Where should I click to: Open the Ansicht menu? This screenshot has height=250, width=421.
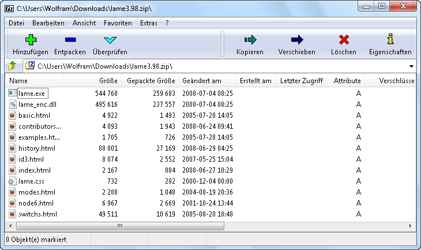(84, 23)
